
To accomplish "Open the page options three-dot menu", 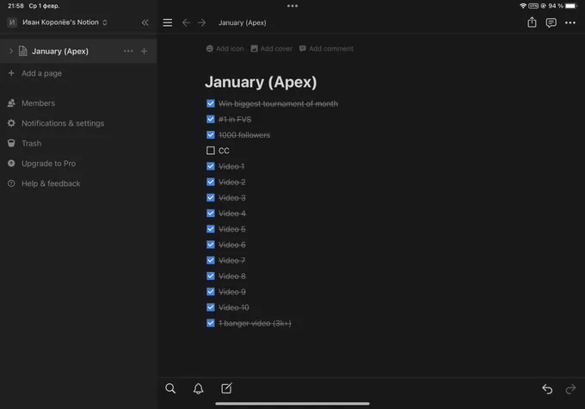I will point(570,22).
